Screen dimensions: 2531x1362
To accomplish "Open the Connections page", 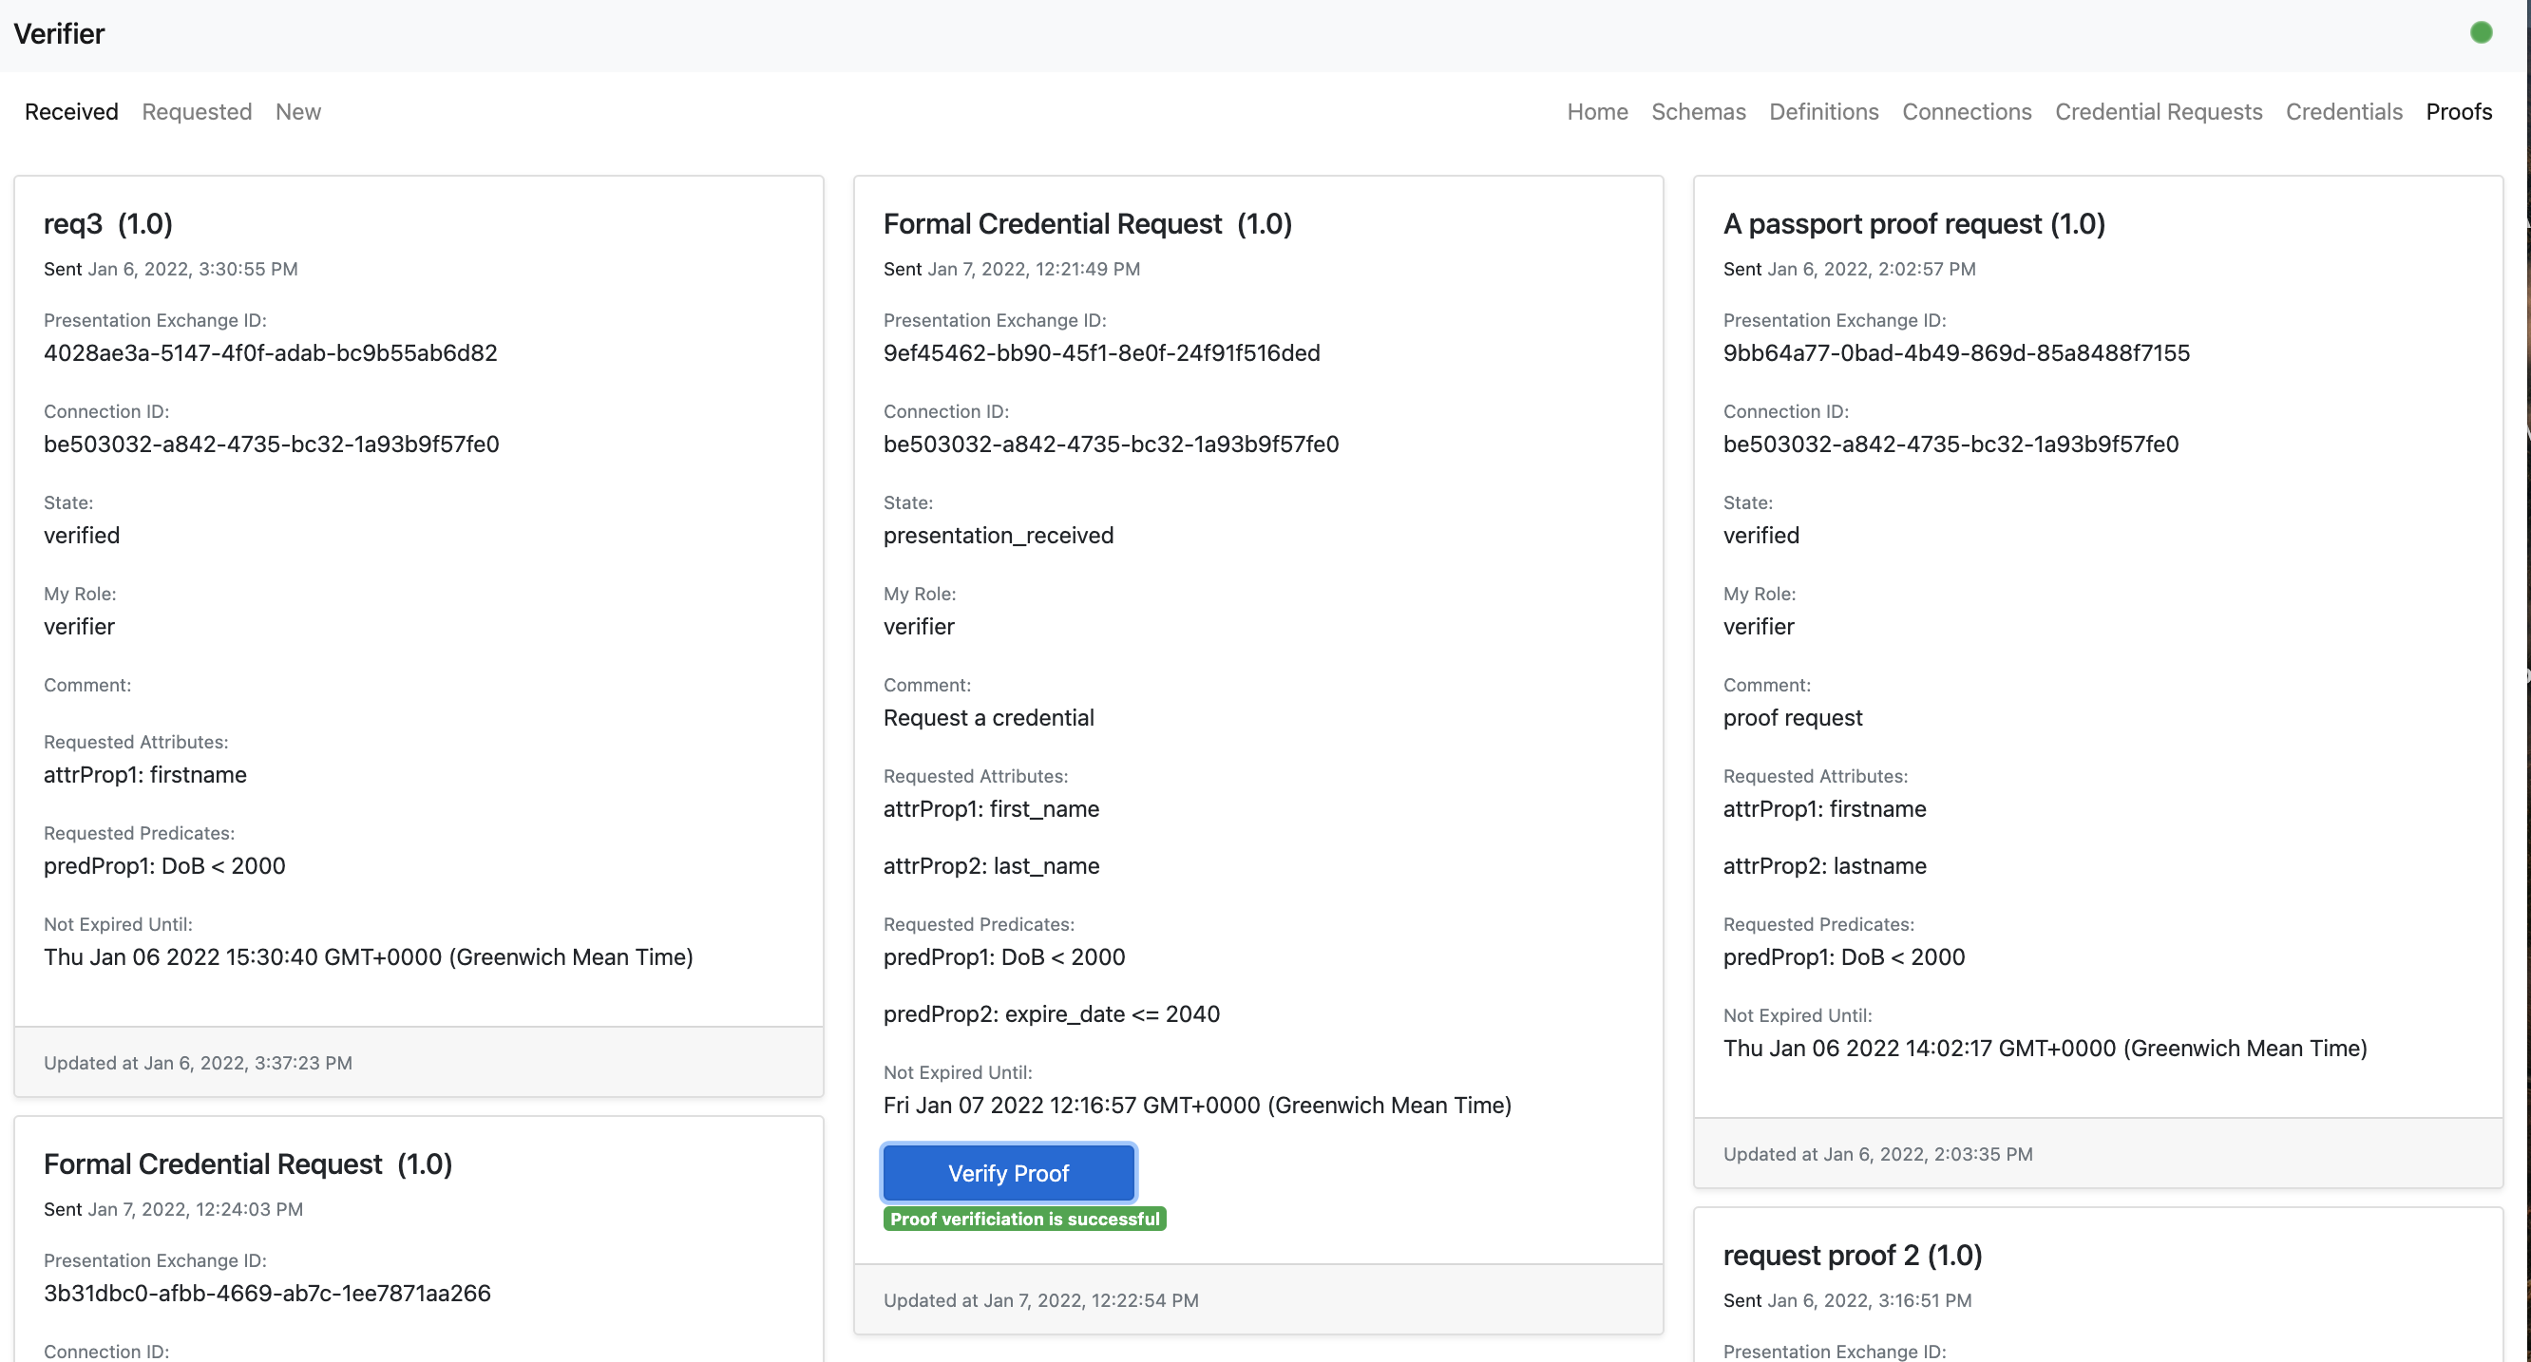I will [x=1966, y=112].
